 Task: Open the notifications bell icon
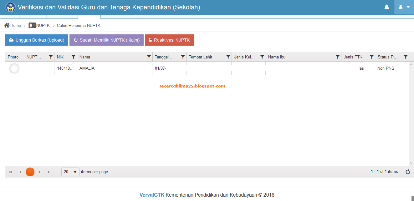[387, 7]
